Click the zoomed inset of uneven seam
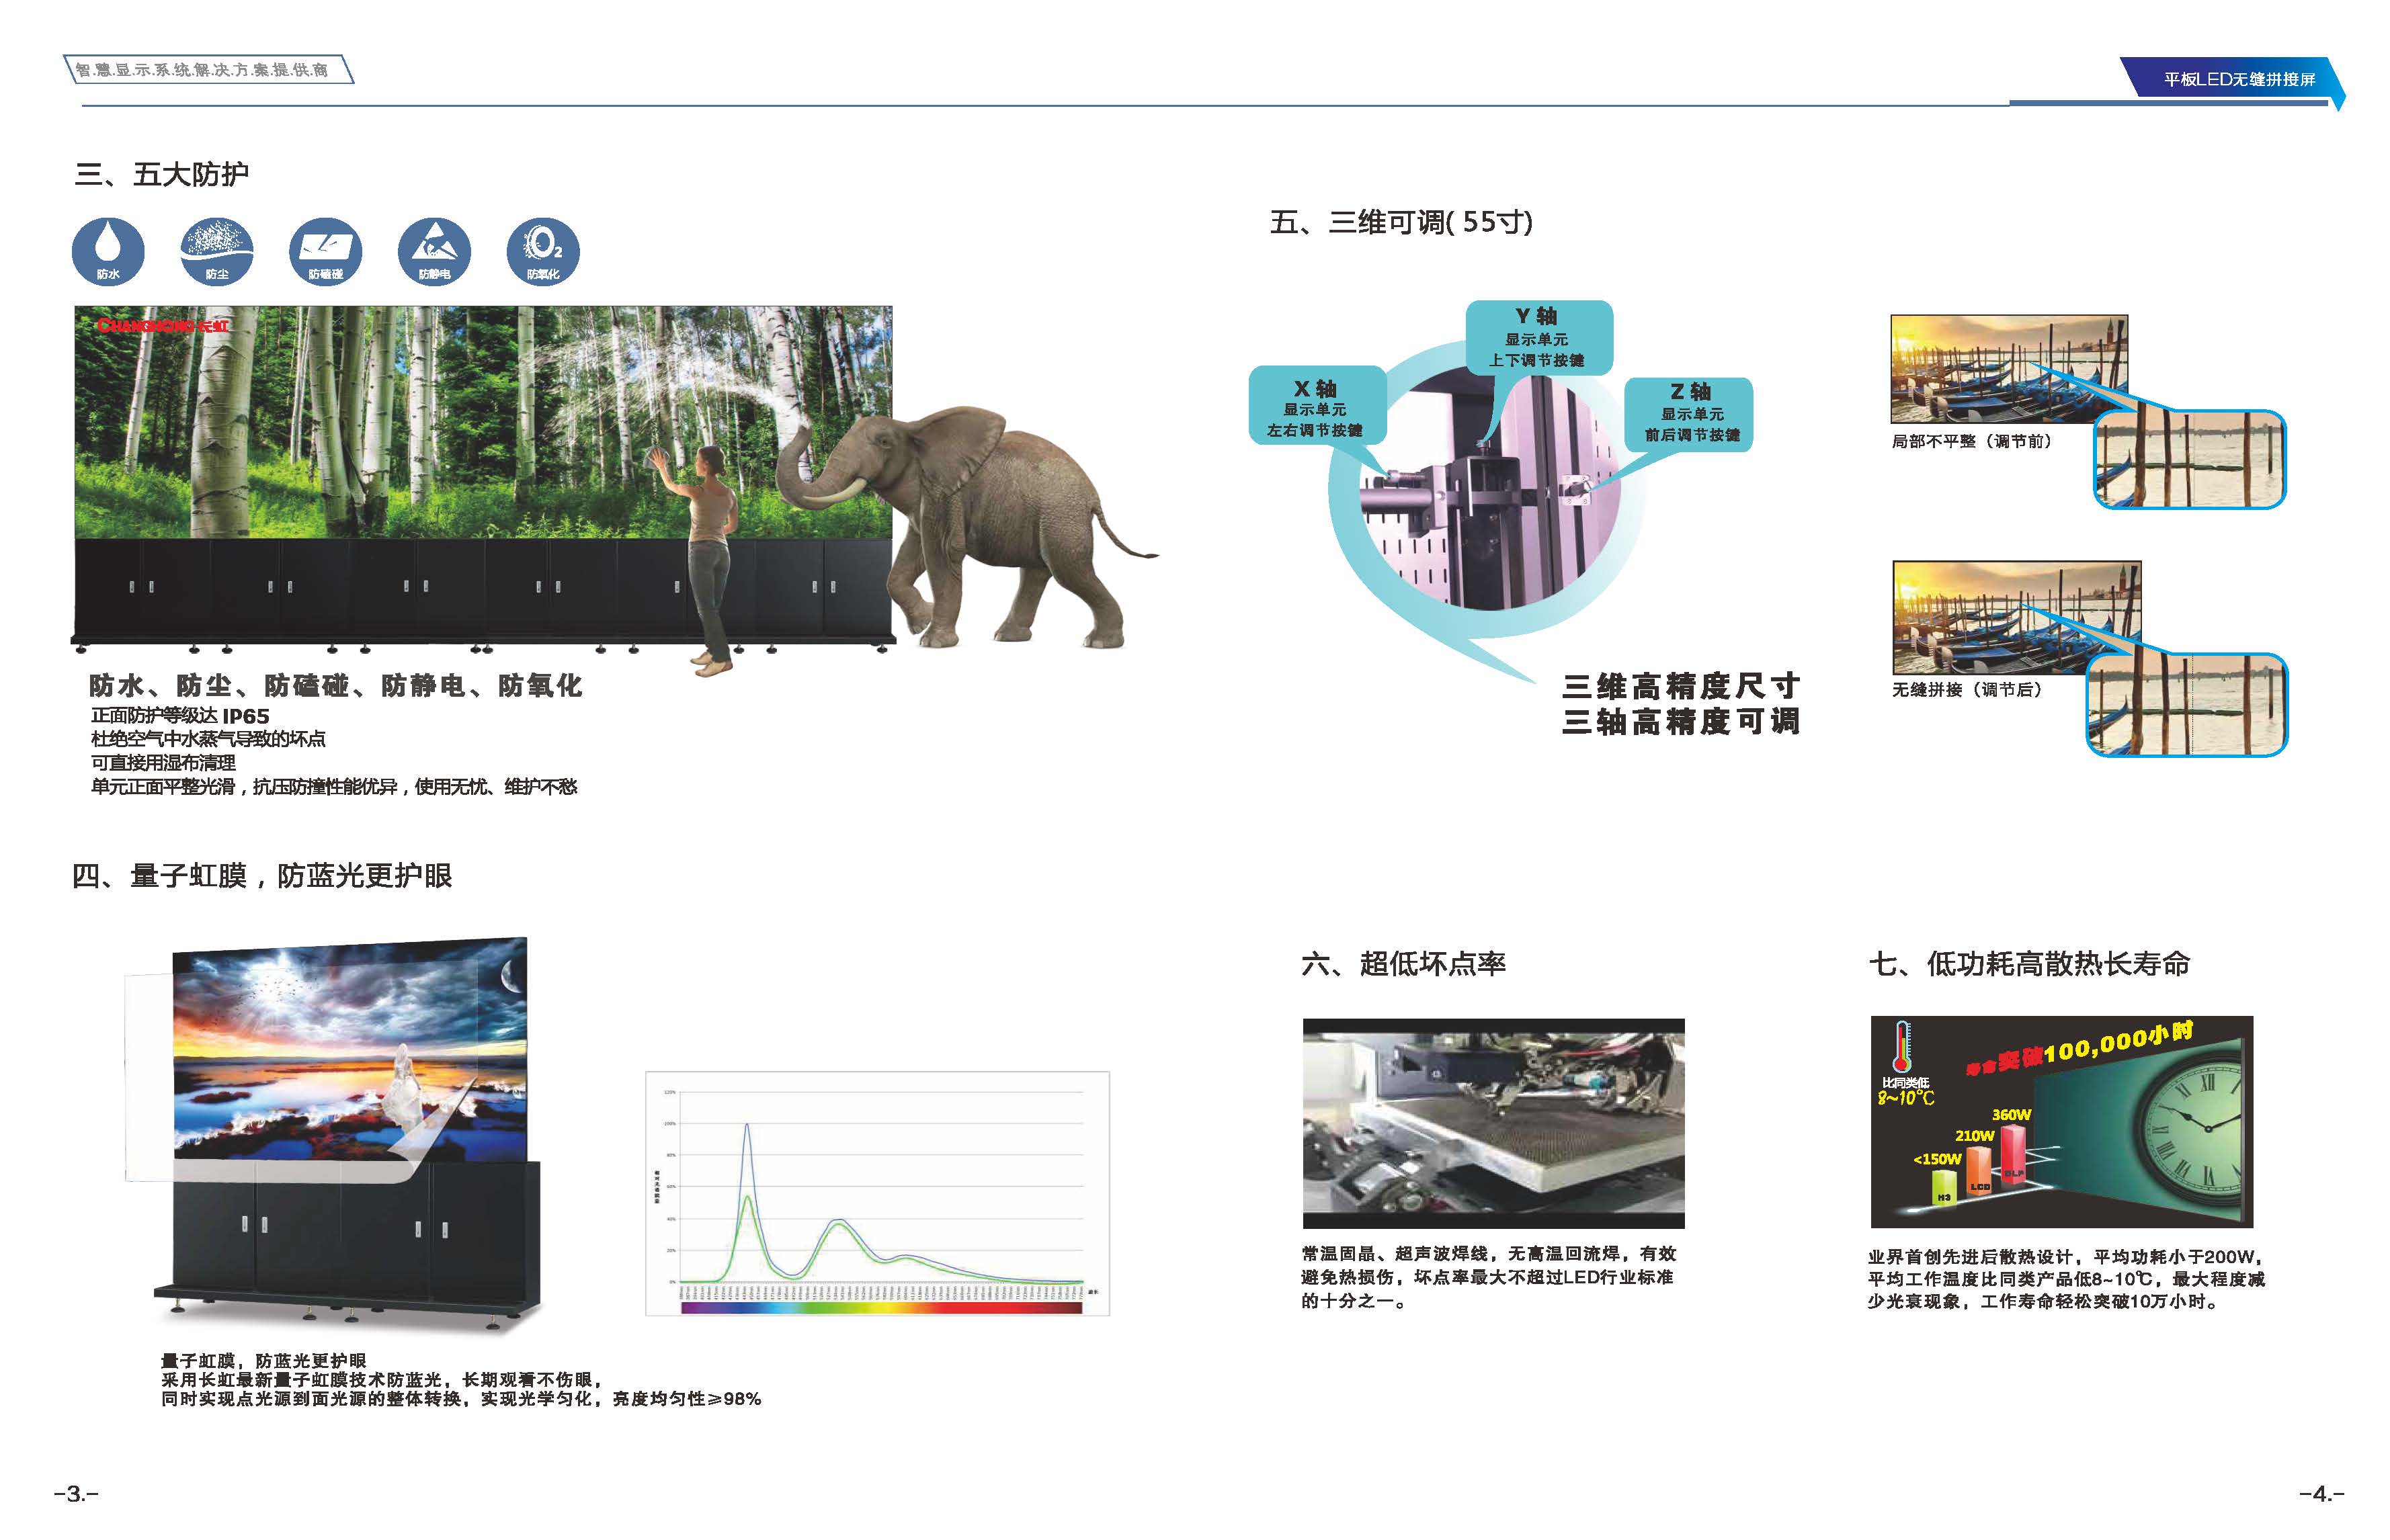Screen dimensions: 2390x1540 (x=2190, y=459)
